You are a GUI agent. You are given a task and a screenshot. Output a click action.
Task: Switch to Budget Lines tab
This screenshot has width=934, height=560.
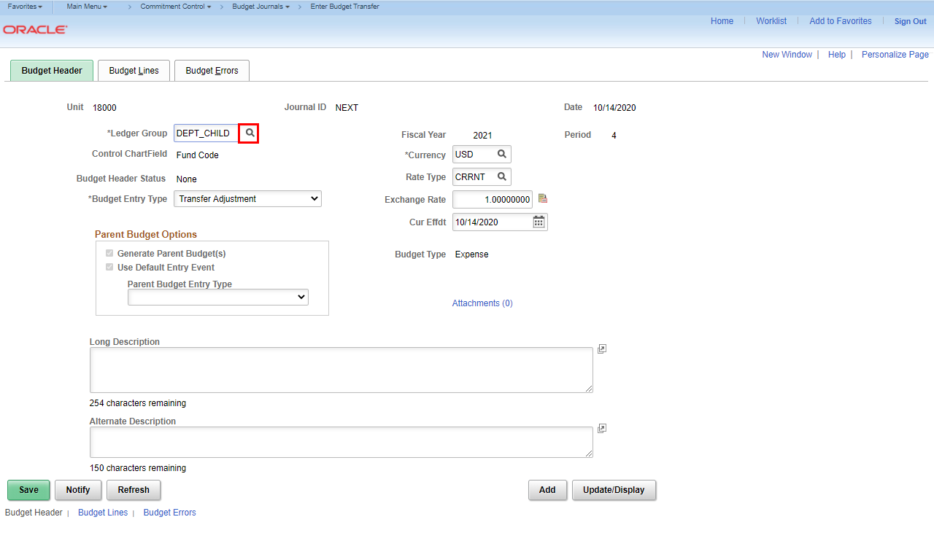134,71
